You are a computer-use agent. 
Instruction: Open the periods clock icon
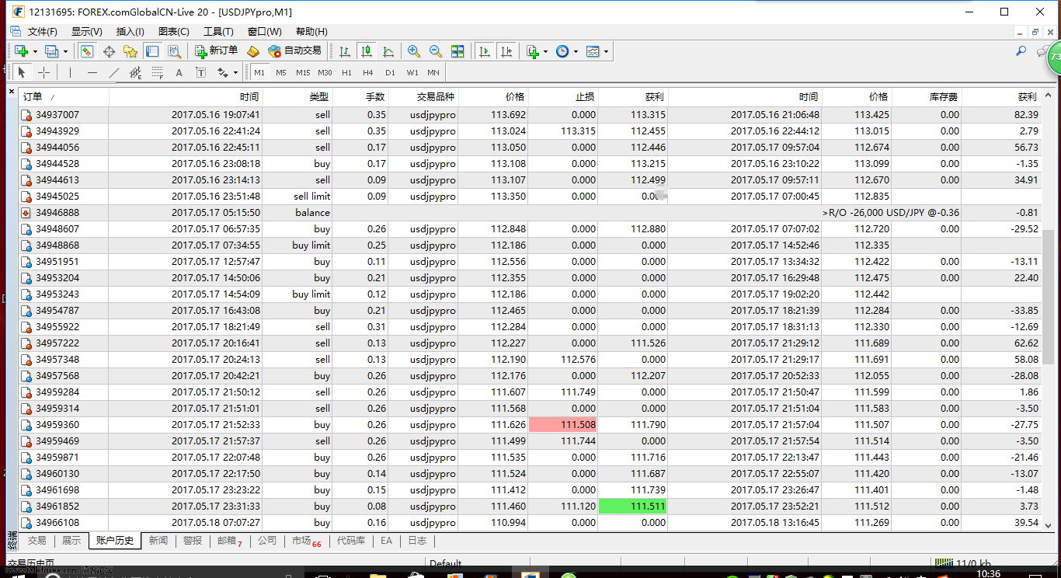562,51
